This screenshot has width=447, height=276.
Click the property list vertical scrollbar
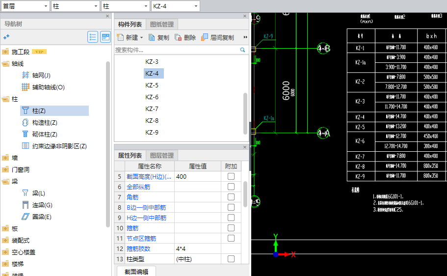[245, 194]
